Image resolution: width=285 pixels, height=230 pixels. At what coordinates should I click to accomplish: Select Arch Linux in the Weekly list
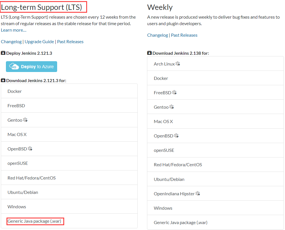pos(215,64)
